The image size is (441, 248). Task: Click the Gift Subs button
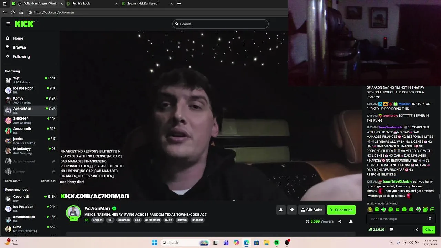(x=311, y=210)
